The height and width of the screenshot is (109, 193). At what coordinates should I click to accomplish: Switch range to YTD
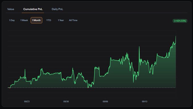[49, 20]
